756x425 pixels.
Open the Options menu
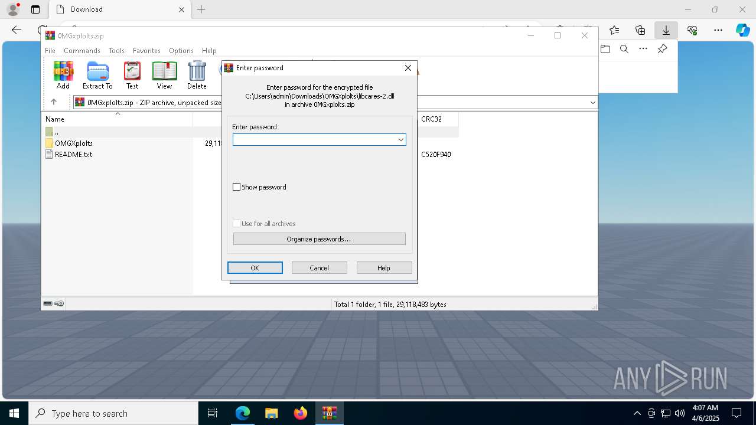point(181,51)
